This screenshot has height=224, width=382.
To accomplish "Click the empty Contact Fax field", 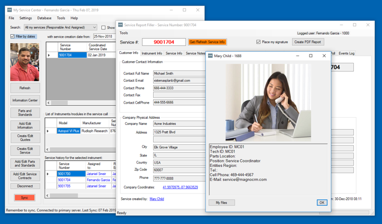I will pyautogui.click(x=179, y=95).
